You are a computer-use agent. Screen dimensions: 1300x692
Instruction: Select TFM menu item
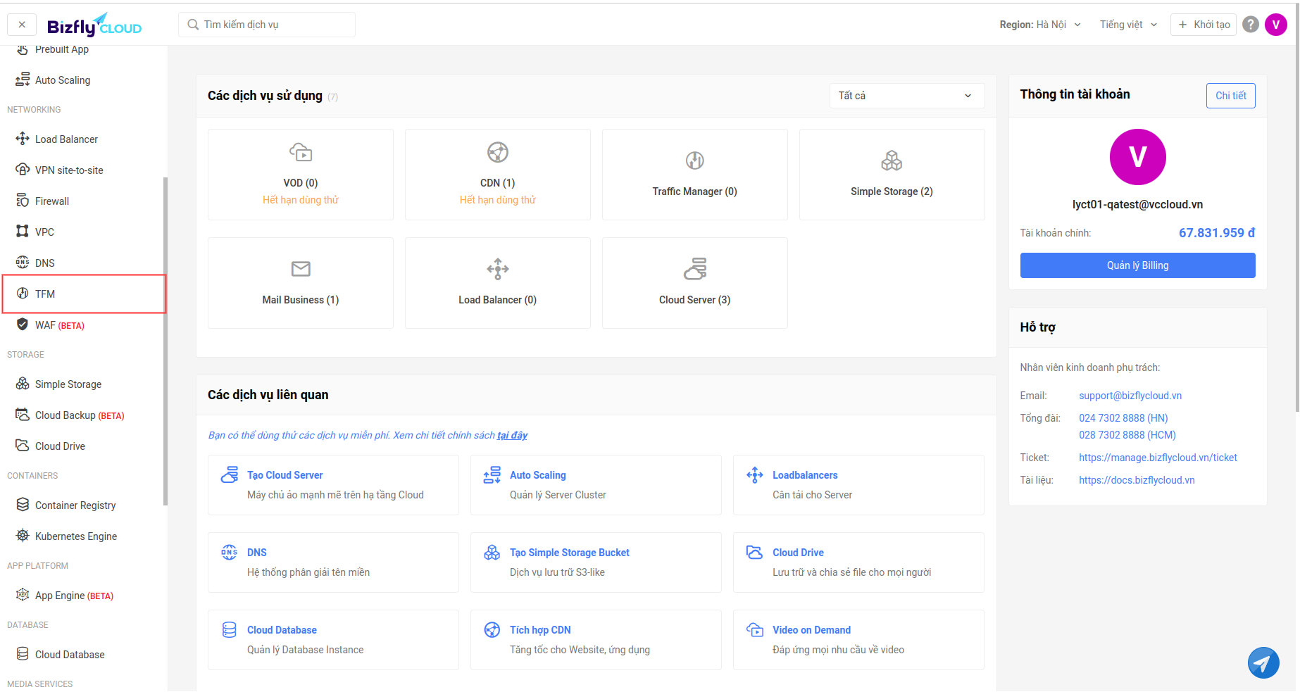[84, 294]
